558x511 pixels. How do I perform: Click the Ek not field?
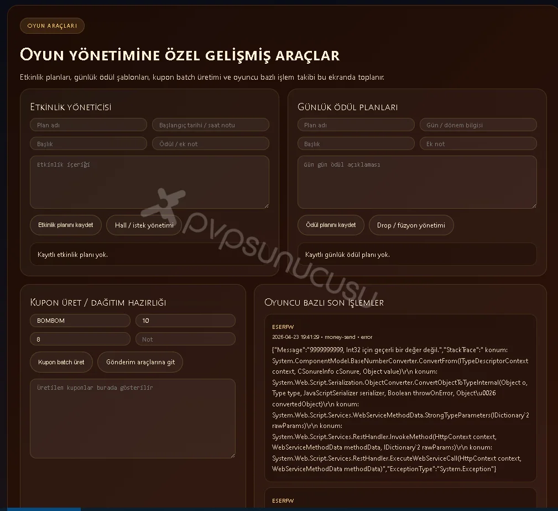tap(478, 143)
